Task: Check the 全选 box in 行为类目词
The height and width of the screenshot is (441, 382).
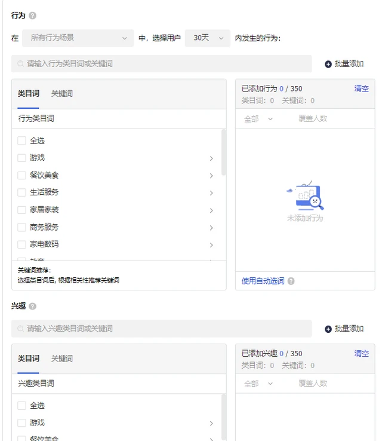Action: pos(21,141)
